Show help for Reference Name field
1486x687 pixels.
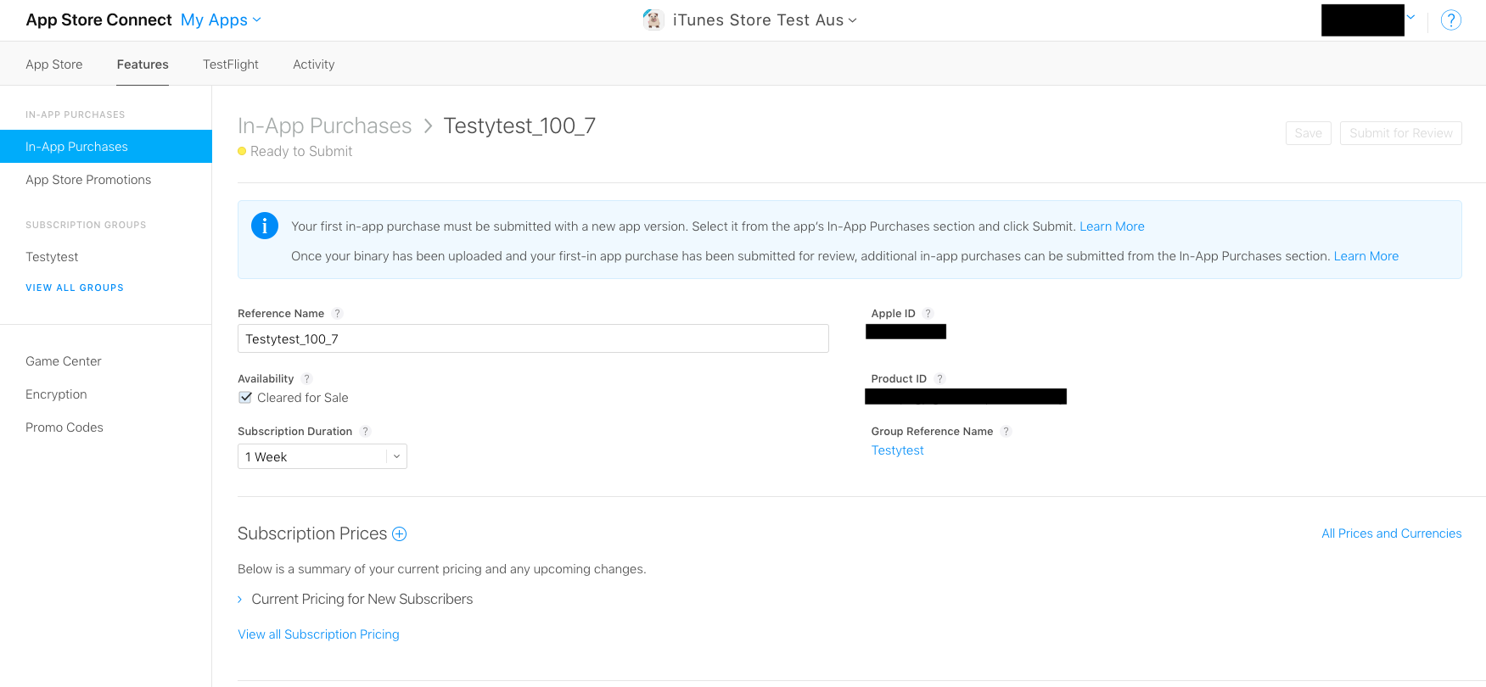tap(337, 314)
